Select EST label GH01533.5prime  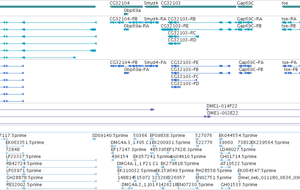[239, 185]
